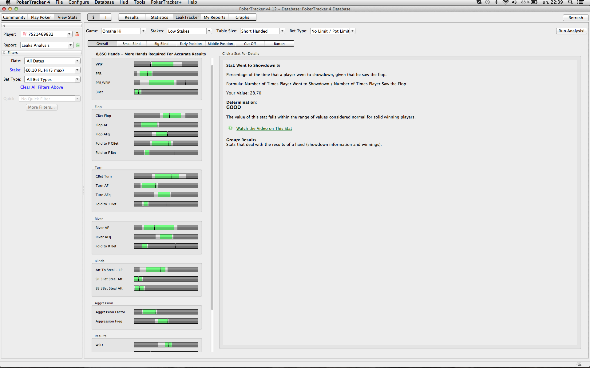Screen dimensions: 590x368
Task: Switch to the Statistics tab
Action: pyautogui.click(x=159, y=17)
